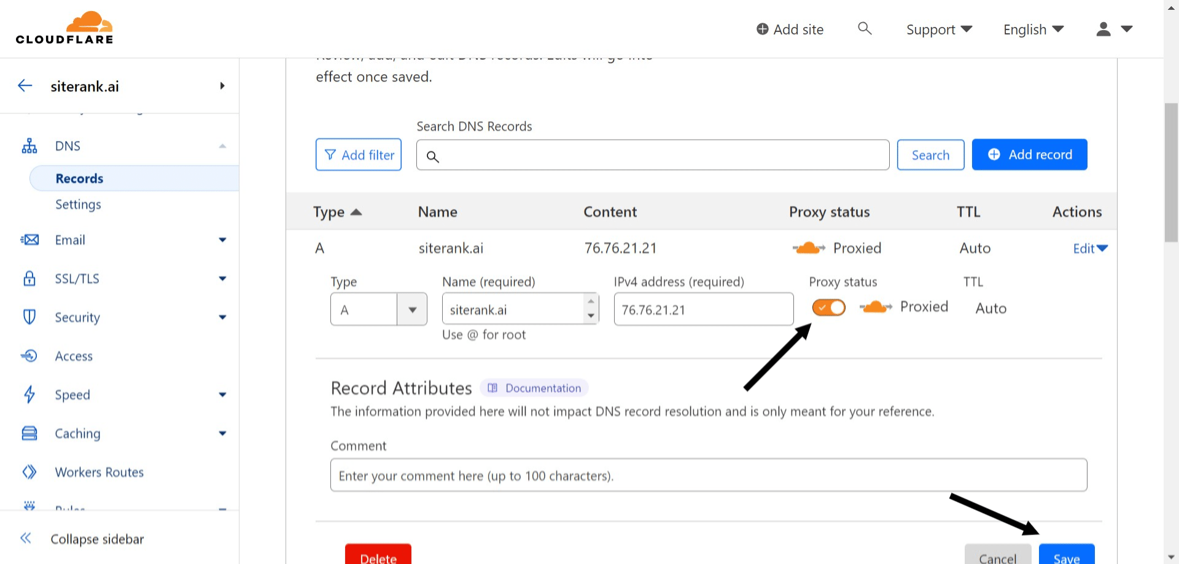Open the search magnifier in the top bar

[865, 28]
